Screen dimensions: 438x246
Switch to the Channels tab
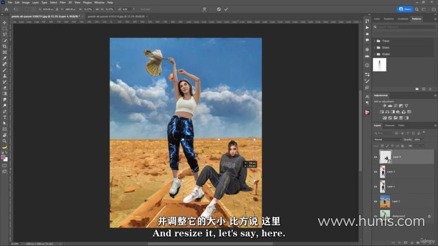click(x=389, y=126)
